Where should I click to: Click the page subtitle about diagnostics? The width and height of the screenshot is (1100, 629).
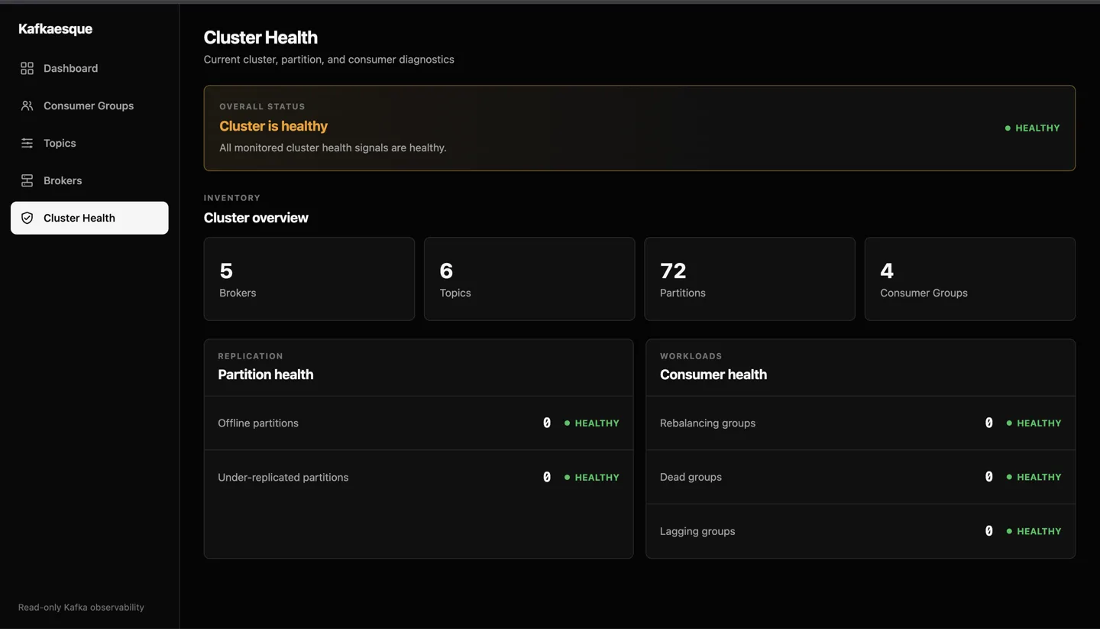pos(329,60)
